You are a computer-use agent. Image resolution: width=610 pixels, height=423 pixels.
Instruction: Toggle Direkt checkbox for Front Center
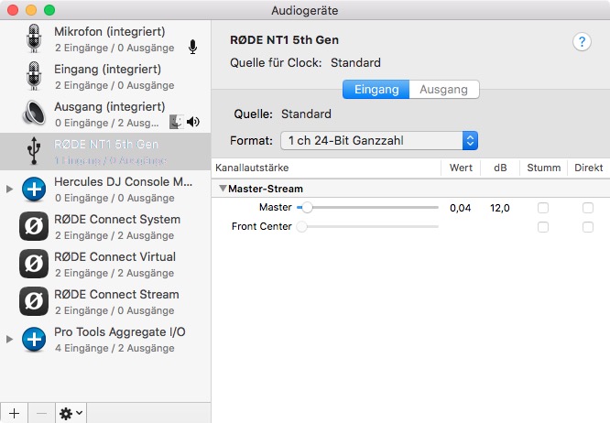(x=588, y=227)
